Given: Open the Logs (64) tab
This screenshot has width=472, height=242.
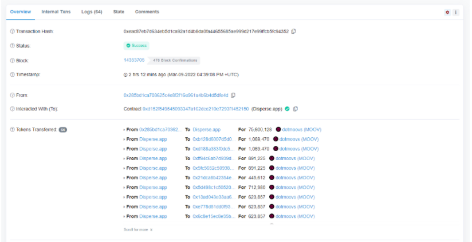Looking at the screenshot, I should click(92, 12).
